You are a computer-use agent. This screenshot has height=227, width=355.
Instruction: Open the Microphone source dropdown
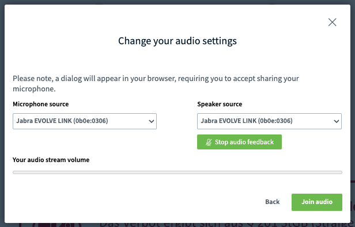(85, 121)
